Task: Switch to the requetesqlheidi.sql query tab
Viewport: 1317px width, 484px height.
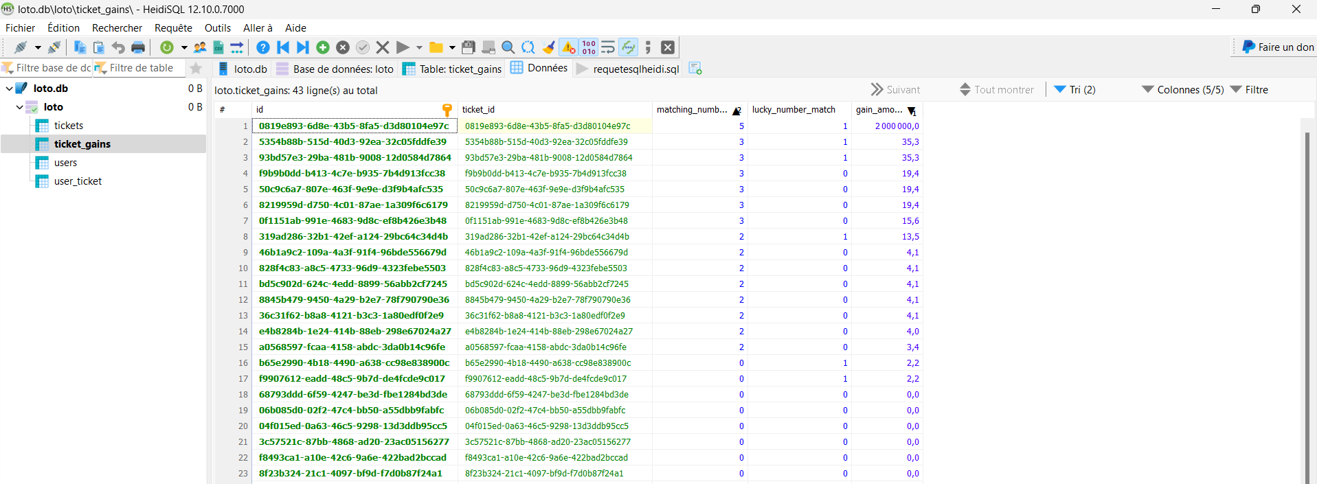Action: pyautogui.click(x=628, y=69)
